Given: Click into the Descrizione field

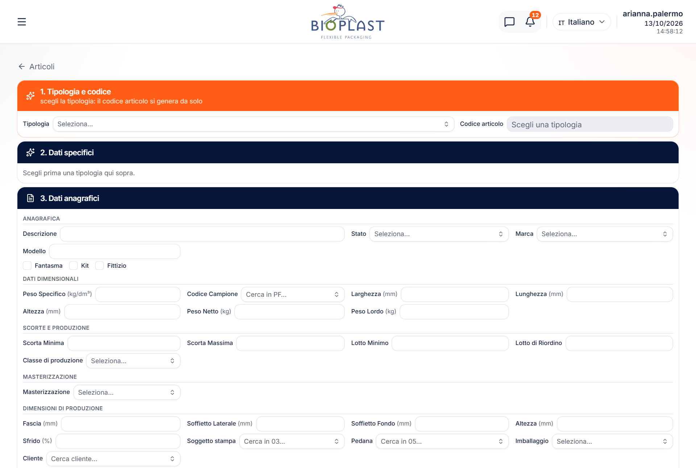Looking at the screenshot, I should click(x=202, y=234).
